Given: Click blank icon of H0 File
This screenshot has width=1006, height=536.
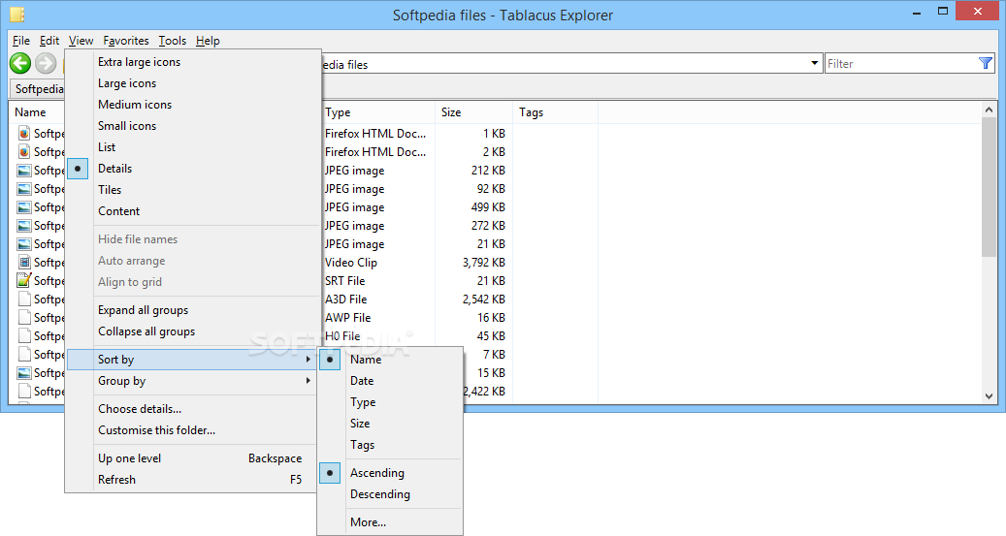Looking at the screenshot, I should click(24, 336).
